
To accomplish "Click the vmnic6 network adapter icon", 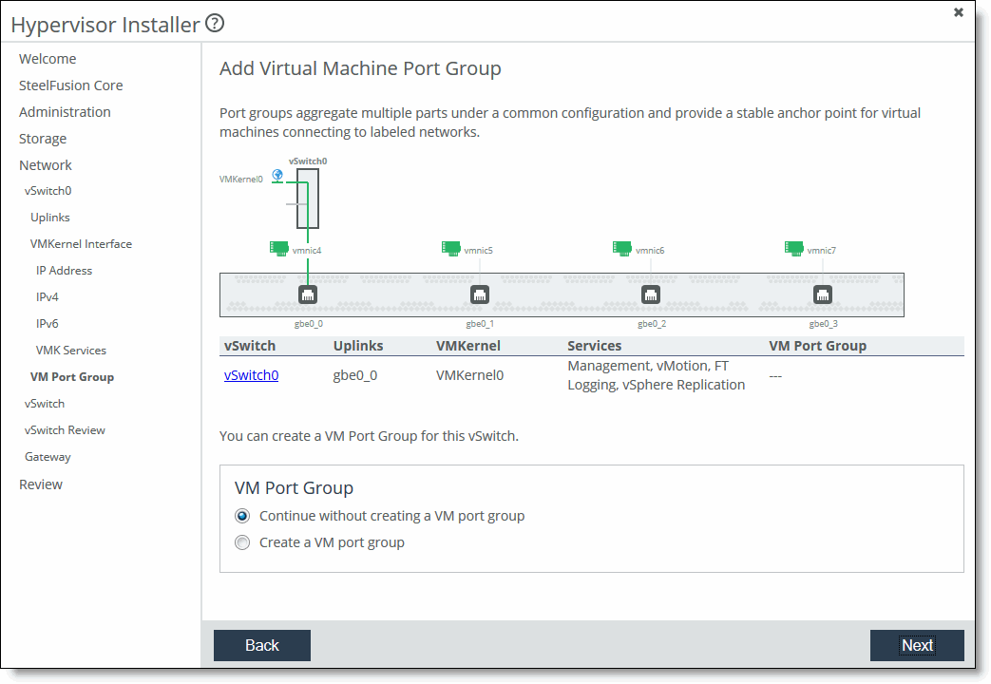I will click(622, 246).
